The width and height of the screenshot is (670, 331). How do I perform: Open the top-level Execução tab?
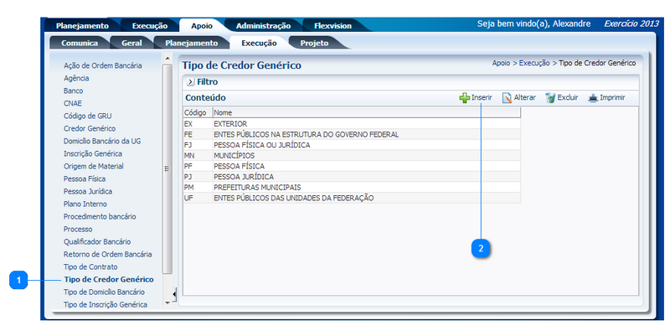point(150,26)
